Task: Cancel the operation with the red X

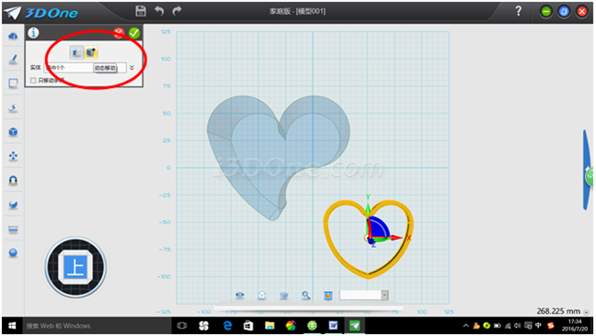Action: 119,33
